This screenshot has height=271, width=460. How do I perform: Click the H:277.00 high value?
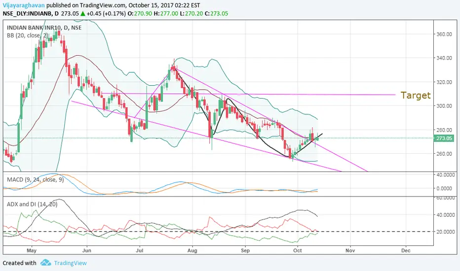pyautogui.click(x=166, y=13)
